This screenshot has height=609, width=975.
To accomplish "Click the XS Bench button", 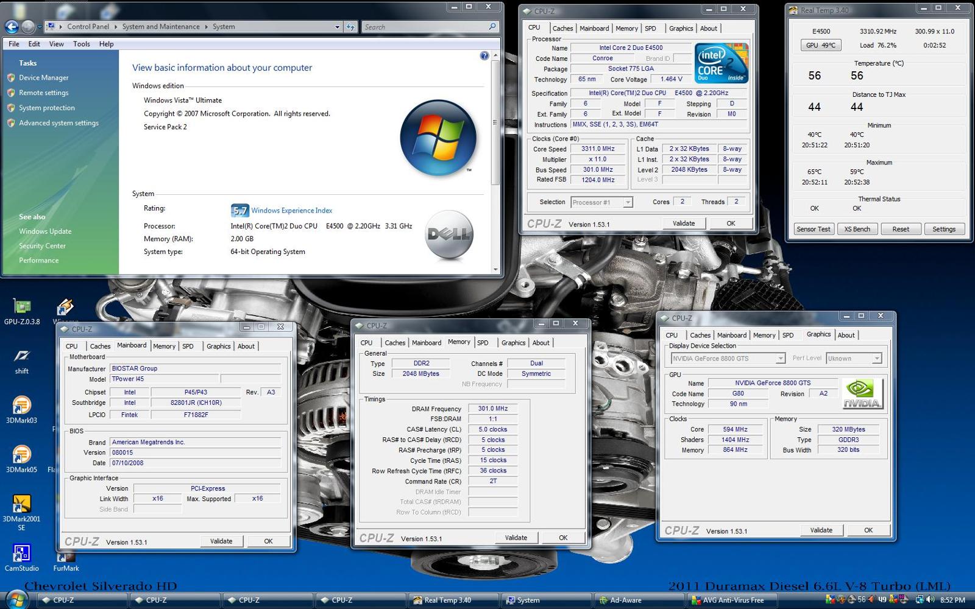I will click(857, 229).
